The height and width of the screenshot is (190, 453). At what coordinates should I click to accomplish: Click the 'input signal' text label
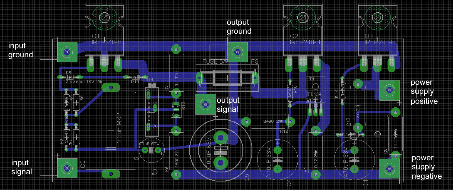pyautogui.click(x=22, y=167)
